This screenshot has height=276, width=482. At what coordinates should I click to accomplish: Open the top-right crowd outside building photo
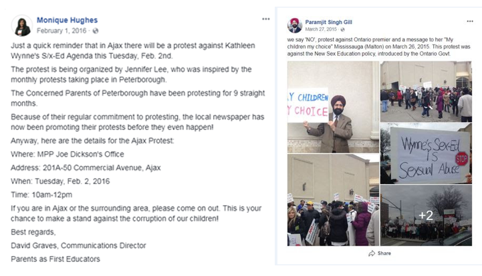click(426, 92)
